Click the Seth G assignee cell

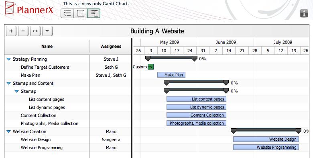coord(111,67)
